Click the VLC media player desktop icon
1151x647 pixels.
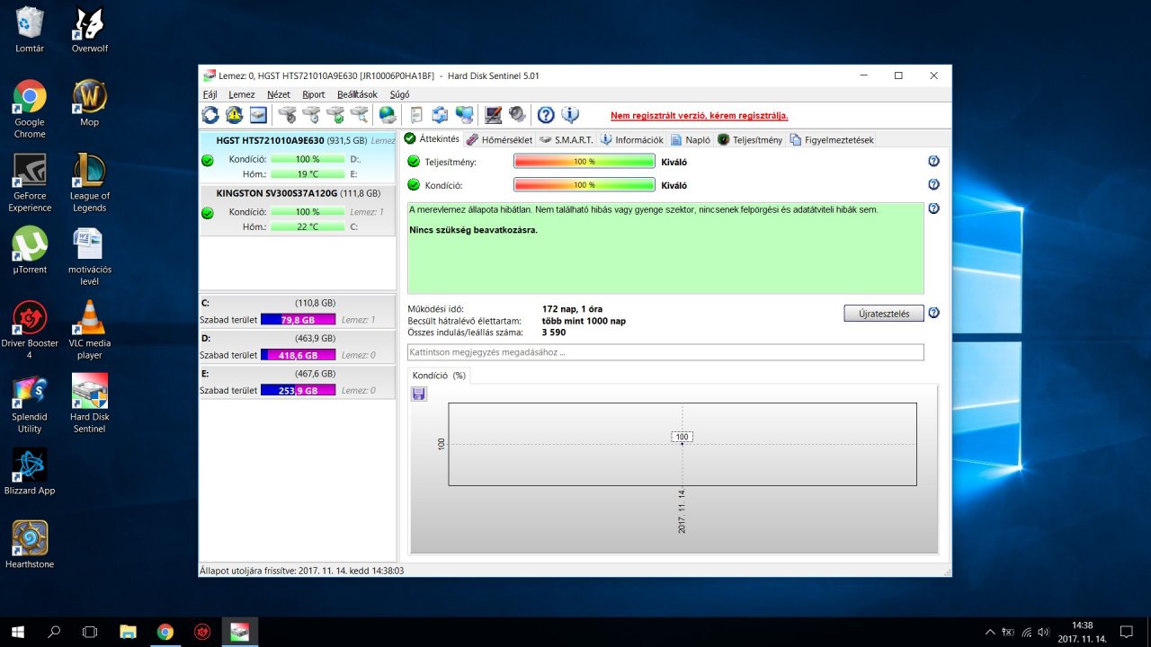pos(89,330)
